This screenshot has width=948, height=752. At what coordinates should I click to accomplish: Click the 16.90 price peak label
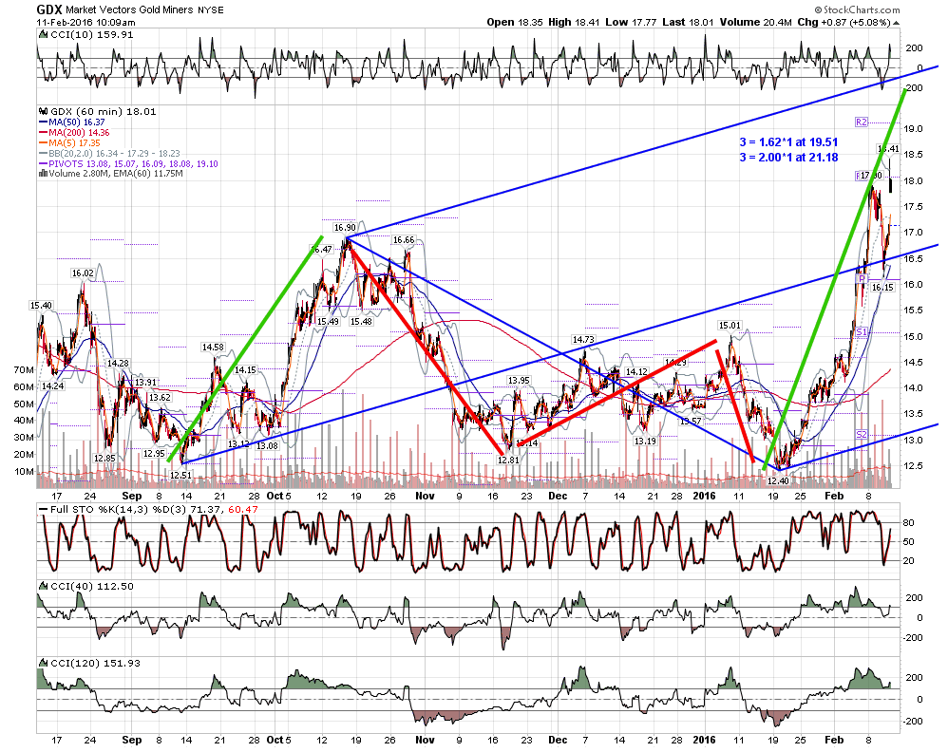pyautogui.click(x=345, y=228)
